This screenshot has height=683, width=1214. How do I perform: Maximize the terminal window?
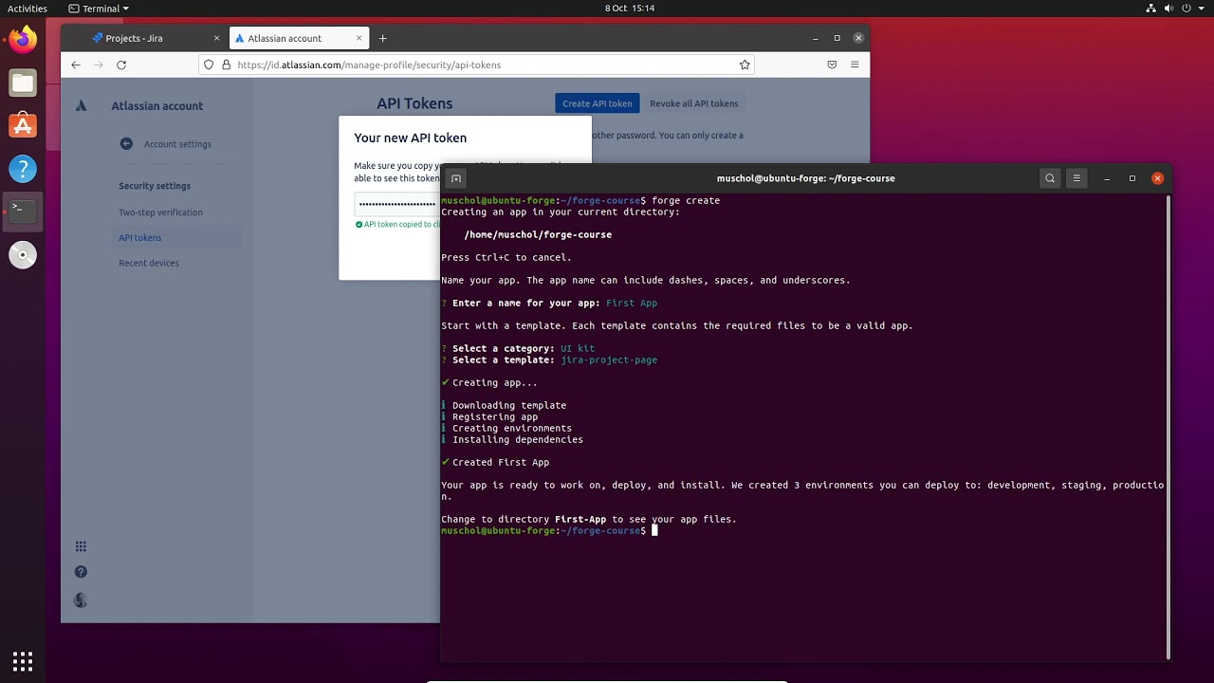coord(1131,178)
